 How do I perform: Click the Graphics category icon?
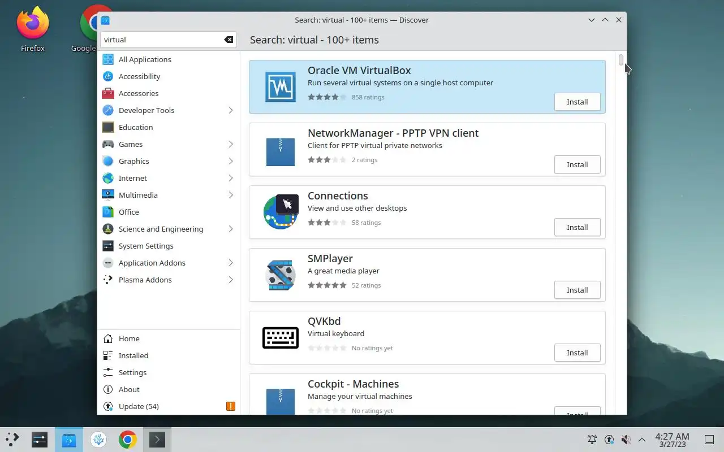pyautogui.click(x=108, y=161)
